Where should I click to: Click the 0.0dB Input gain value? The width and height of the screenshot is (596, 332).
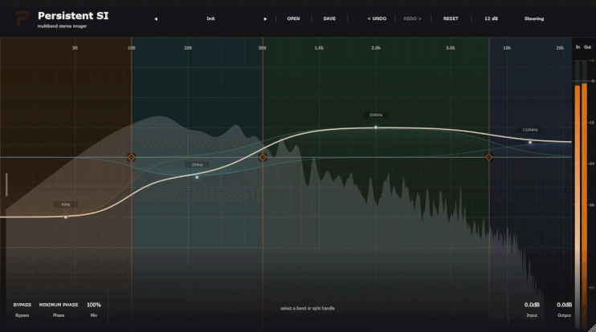click(532, 305)
